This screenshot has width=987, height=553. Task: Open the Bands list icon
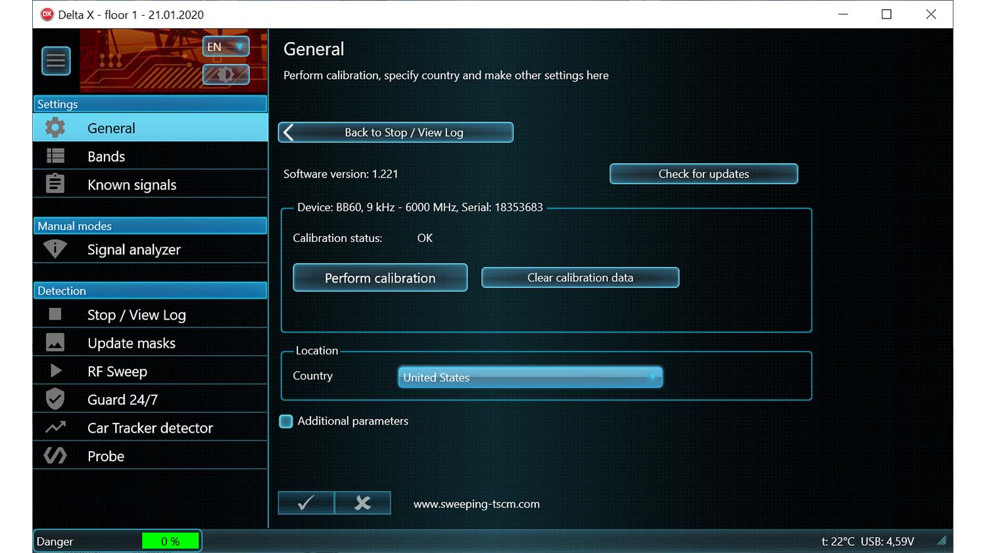55,156
